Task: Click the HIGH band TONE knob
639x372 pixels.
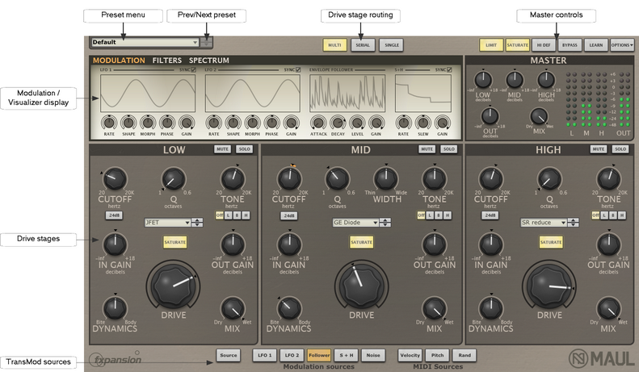Action: coord(608,178)
